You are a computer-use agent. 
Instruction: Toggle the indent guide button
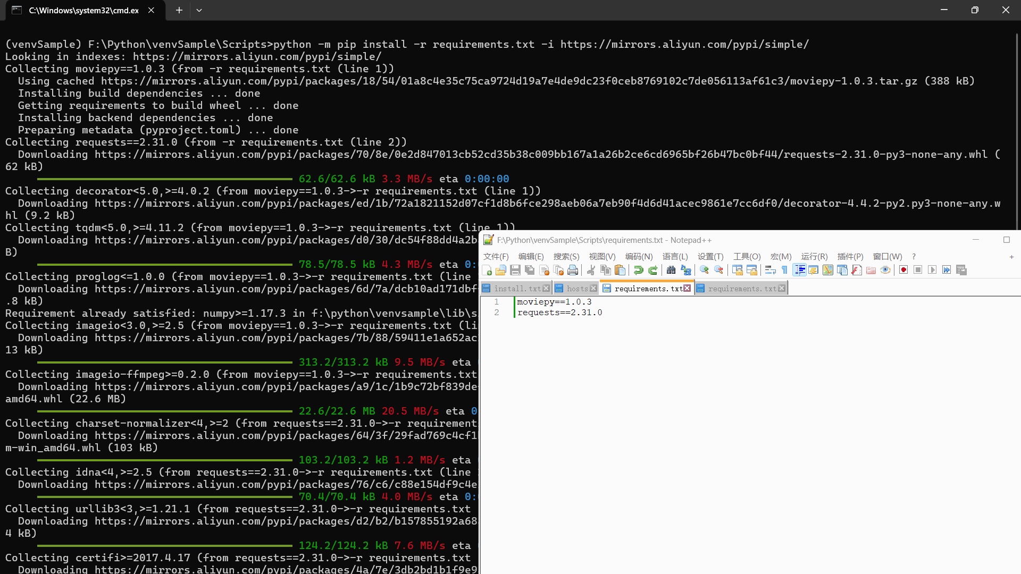coord(799,270)
